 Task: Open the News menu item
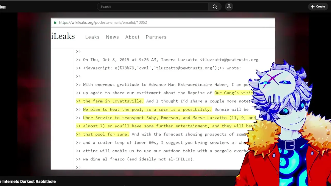click(112, 37)
